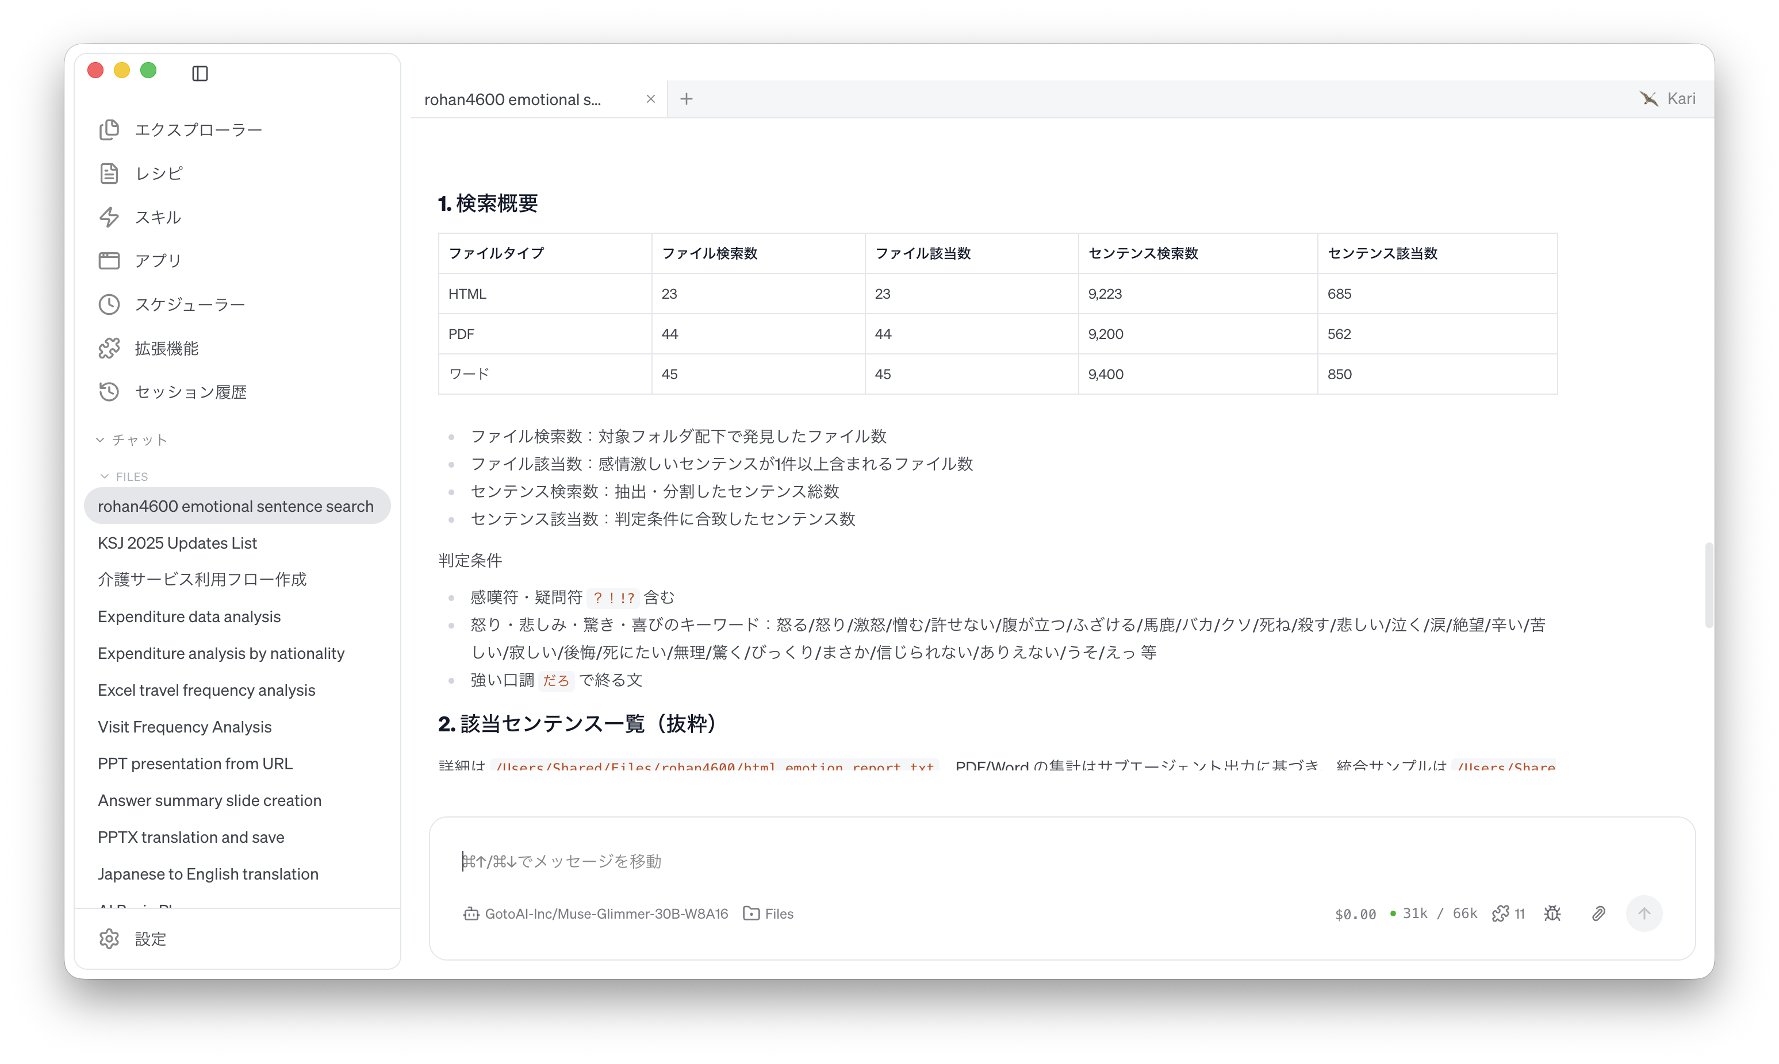Select model GotoAI-Inc/Muse-Glimmer-30B-W8A16
Viewport: 1779px width, 1064px height.
pos(595,913)
